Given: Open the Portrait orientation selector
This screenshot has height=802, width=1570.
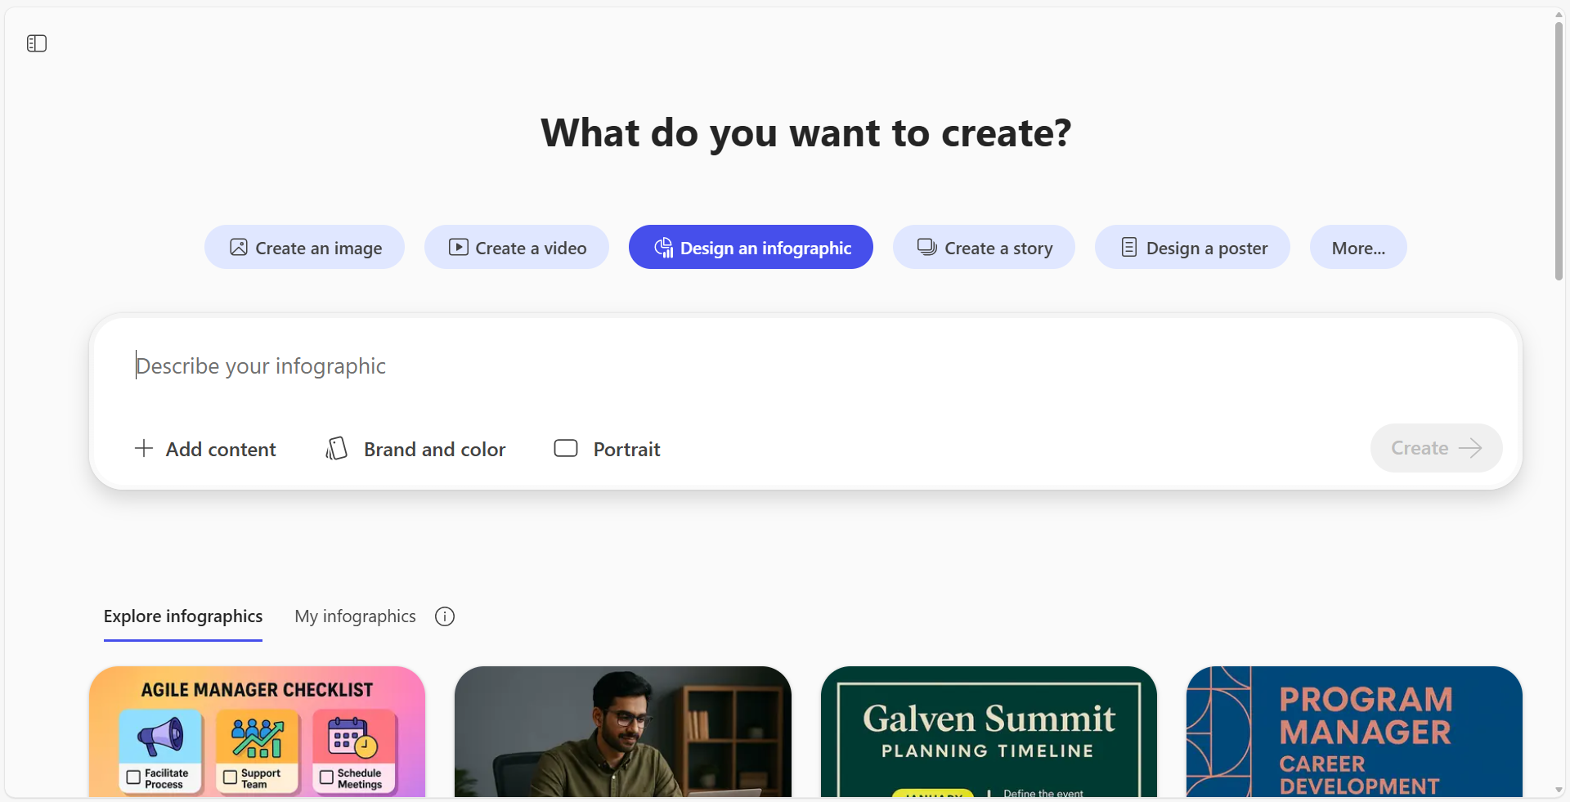Looking at the screenshot, I should [607, 449].
